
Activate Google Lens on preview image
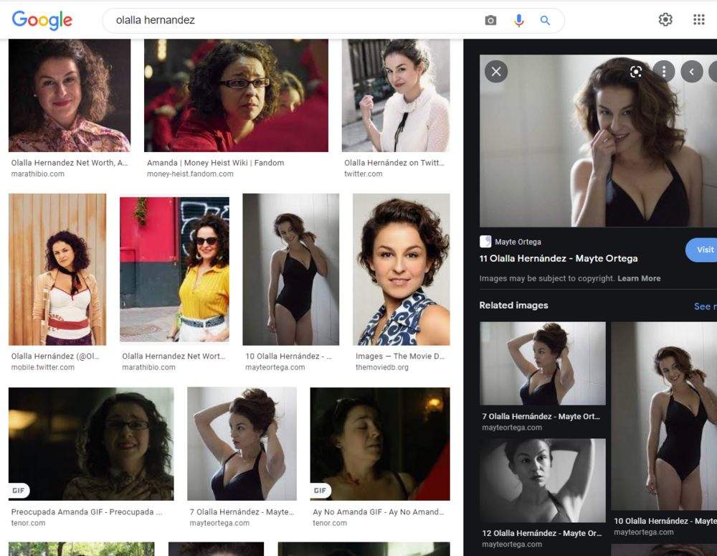(x=636, y=71)
